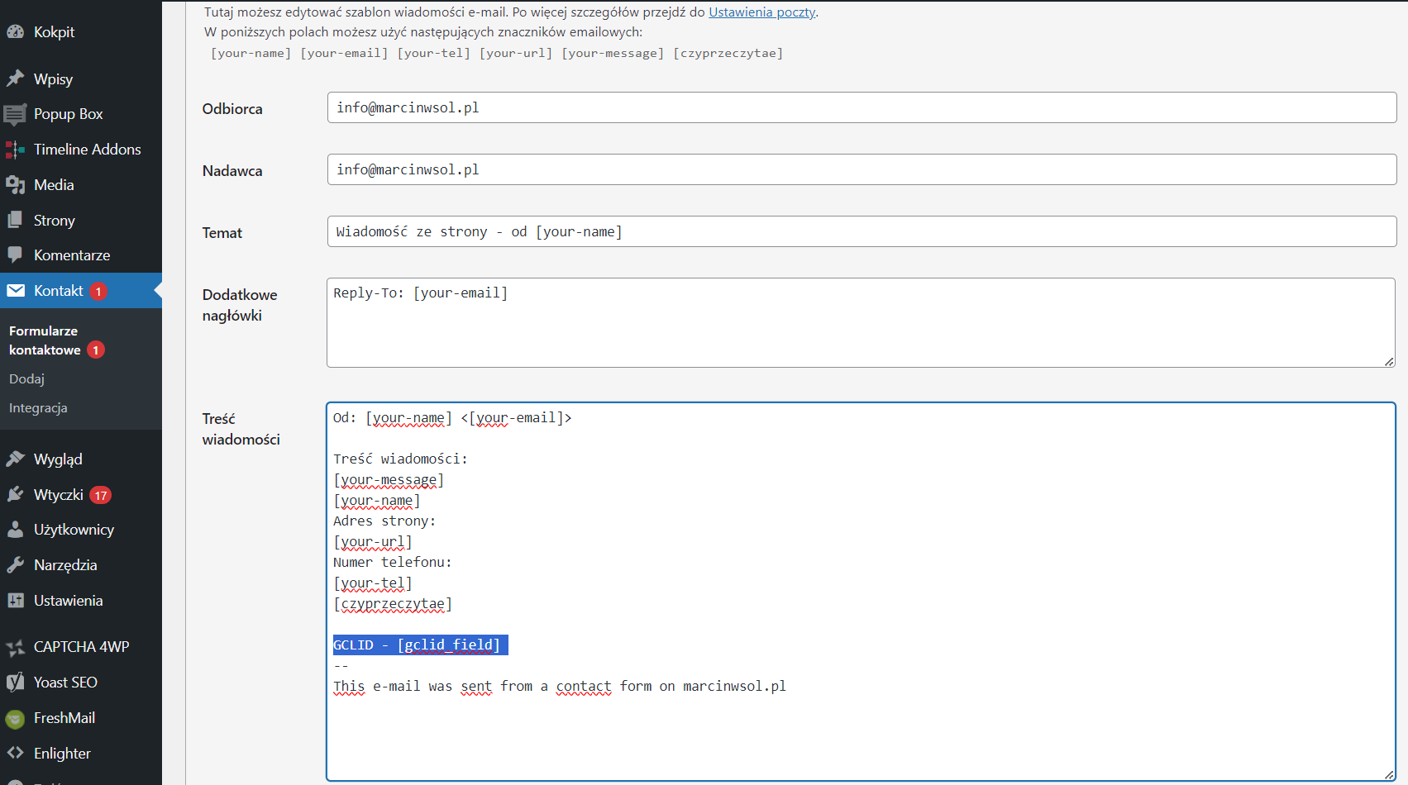Screen dimensions: 1408x785
Task: Click the Ustawienia settings icon
Action: 16,601
